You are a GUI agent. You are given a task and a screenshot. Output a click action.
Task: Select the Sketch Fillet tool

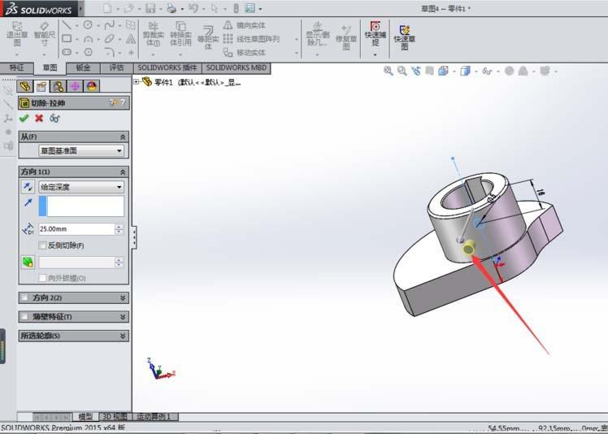coord(110,52)
